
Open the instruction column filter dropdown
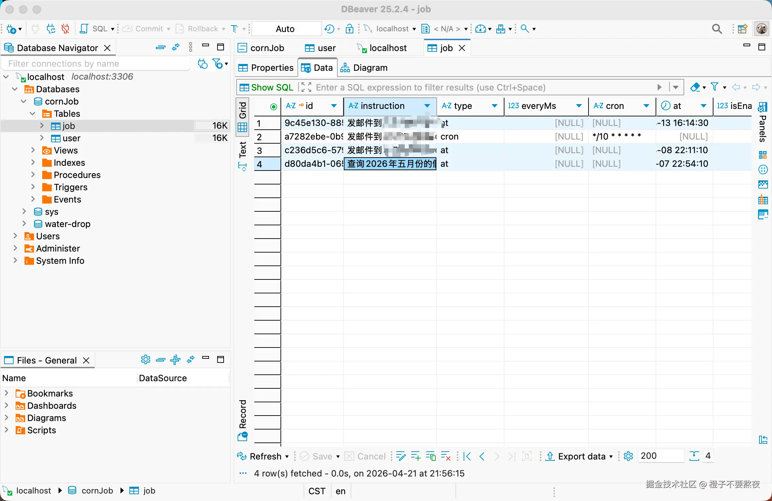pyautogui.click(x=427, y=106)
